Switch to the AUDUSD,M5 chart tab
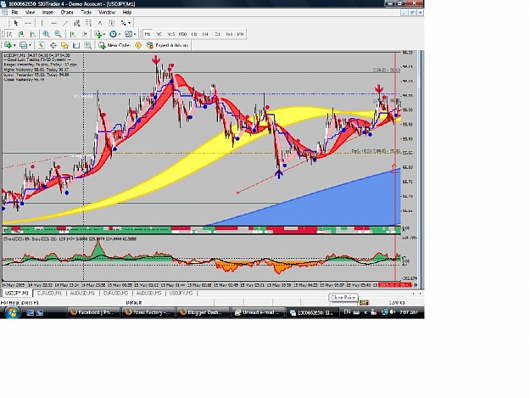The width and height of the screenshot is (530, 398). point(148,293)
